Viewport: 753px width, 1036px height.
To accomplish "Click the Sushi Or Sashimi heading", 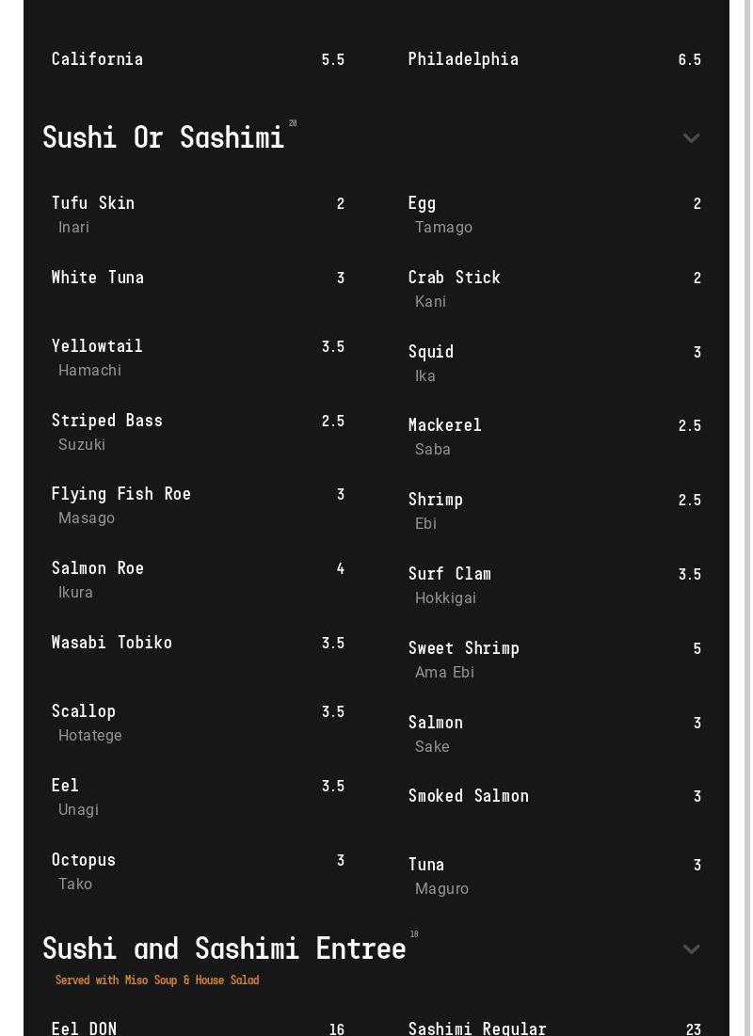I will coord(163,137).
